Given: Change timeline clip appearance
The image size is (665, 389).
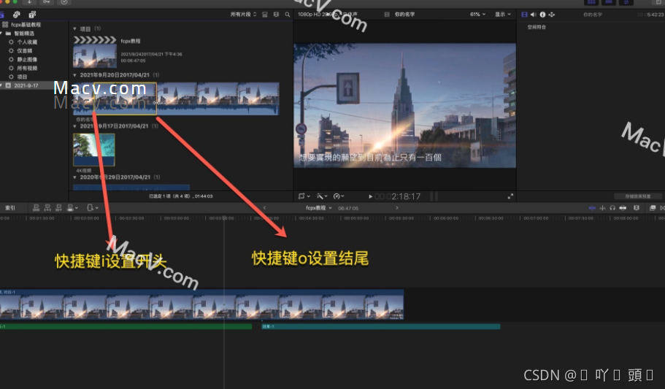Looking at the screenshot, I should point(636,208).
